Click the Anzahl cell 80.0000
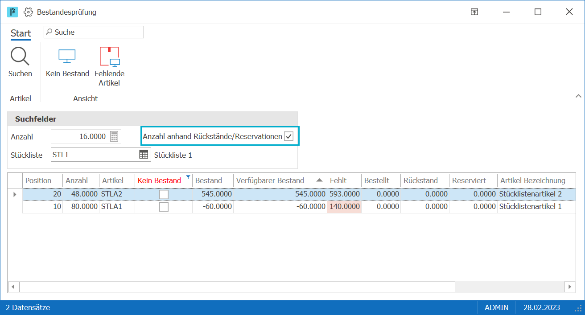This screenshot has height=315, width=585. coord(81,207)
